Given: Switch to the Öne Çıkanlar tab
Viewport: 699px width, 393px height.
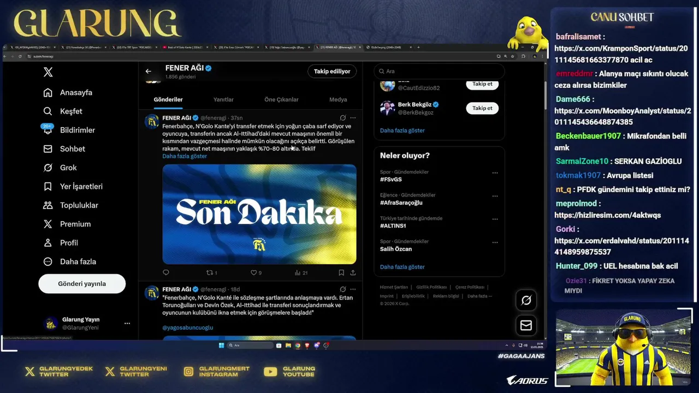Looking at the screenshot, I should pyautogui.click(x=281, y=99).
